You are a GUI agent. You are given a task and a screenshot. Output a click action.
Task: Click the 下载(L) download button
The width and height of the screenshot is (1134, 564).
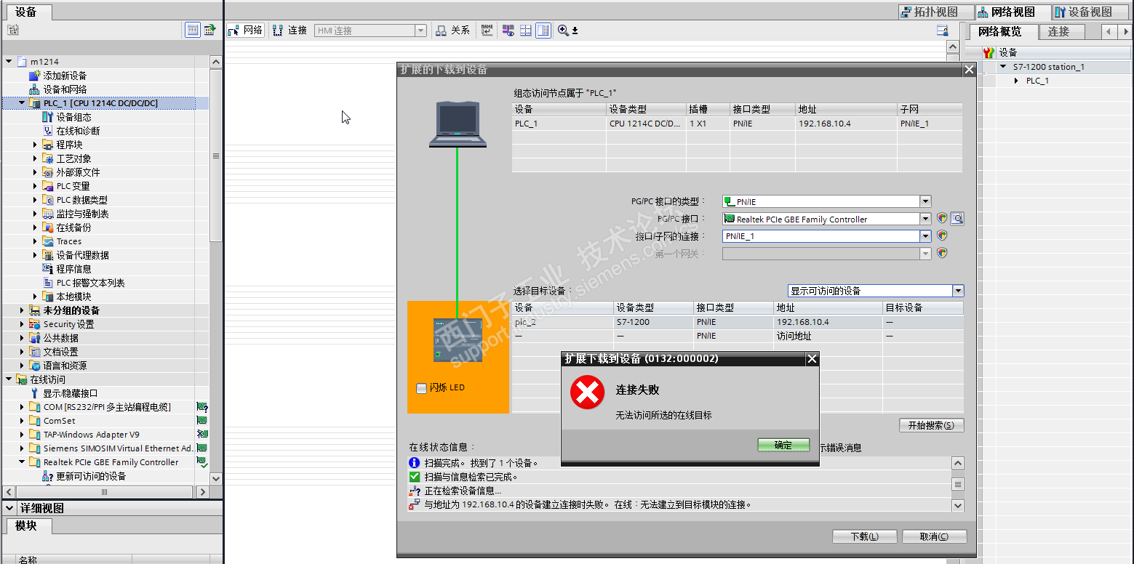[x=865, y=536]
